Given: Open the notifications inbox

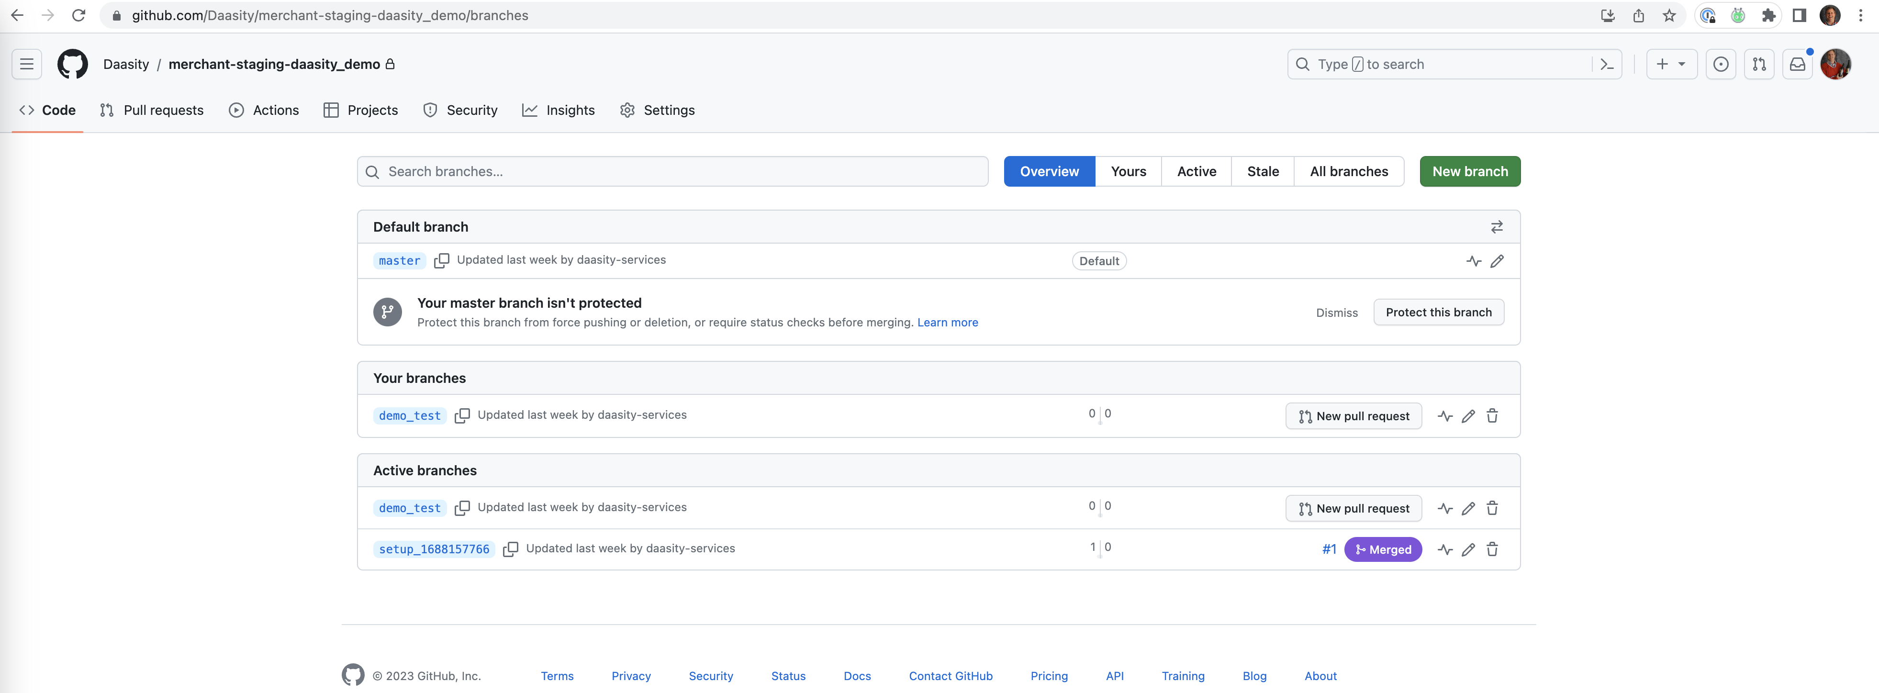Looking at the screenshot, I should click(1797, 64).
